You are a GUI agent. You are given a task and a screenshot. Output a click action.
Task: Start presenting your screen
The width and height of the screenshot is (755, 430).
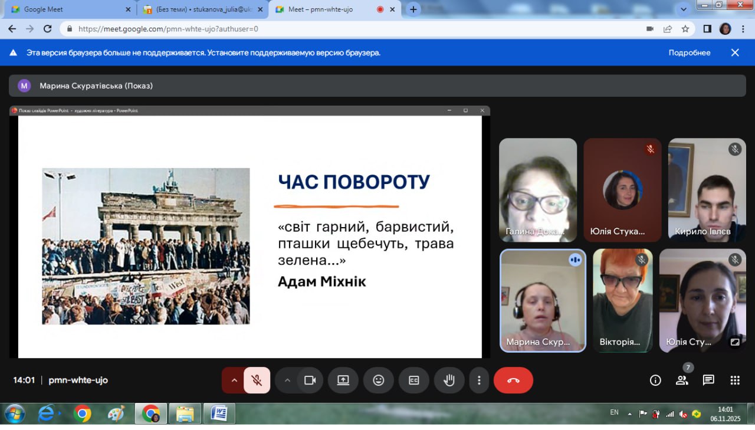[x=343, y=380]
